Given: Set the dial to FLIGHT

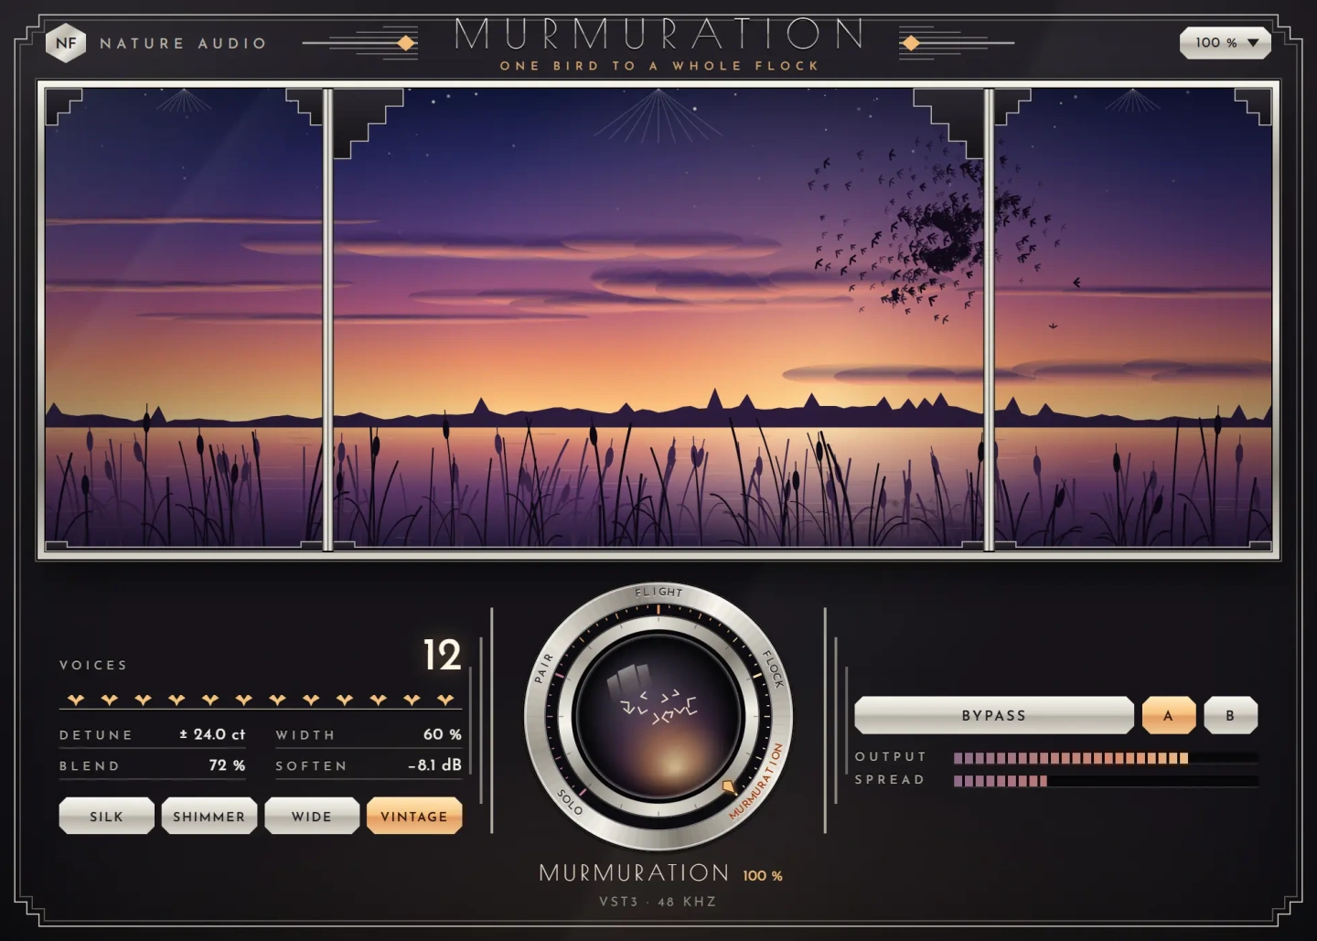Looking at the screenshot, I should [658, 593].
